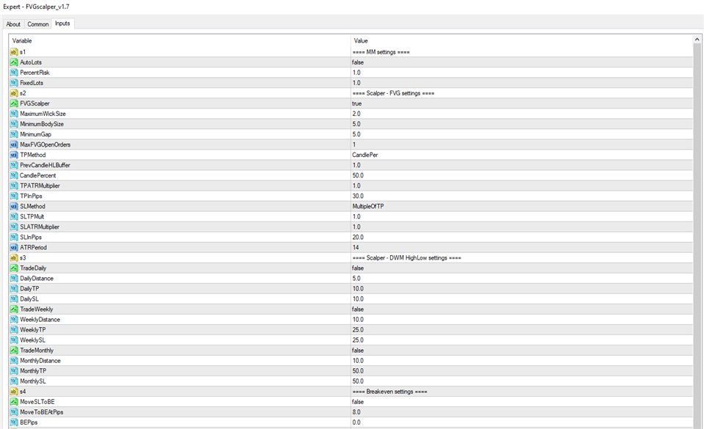Select the FixedLots value 1.0
This screenshot has width=704, height=429.
(356, 83)
